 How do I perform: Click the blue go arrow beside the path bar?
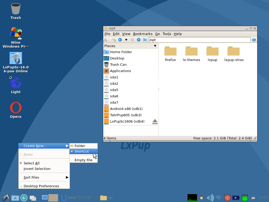pos(254,40)
